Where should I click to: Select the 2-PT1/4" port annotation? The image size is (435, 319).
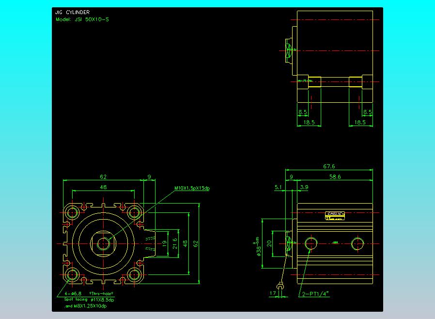click(316, 294)
